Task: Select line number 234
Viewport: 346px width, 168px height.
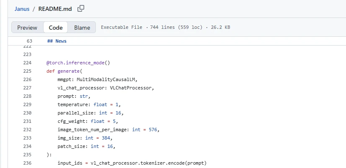Action: [27, 146]
